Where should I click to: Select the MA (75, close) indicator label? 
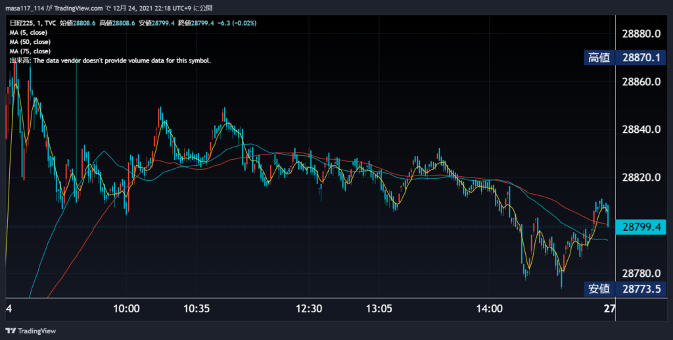pyautogui.click(x=30, y=51)
